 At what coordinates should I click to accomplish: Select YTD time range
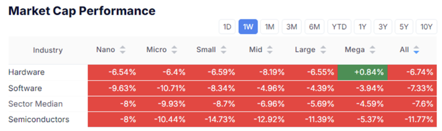pos(339,27)
